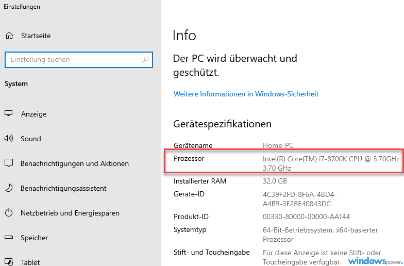Click the Startseite home icon
Image resolution: width=404 pixels, height=266 pixels.
point(9,35)
